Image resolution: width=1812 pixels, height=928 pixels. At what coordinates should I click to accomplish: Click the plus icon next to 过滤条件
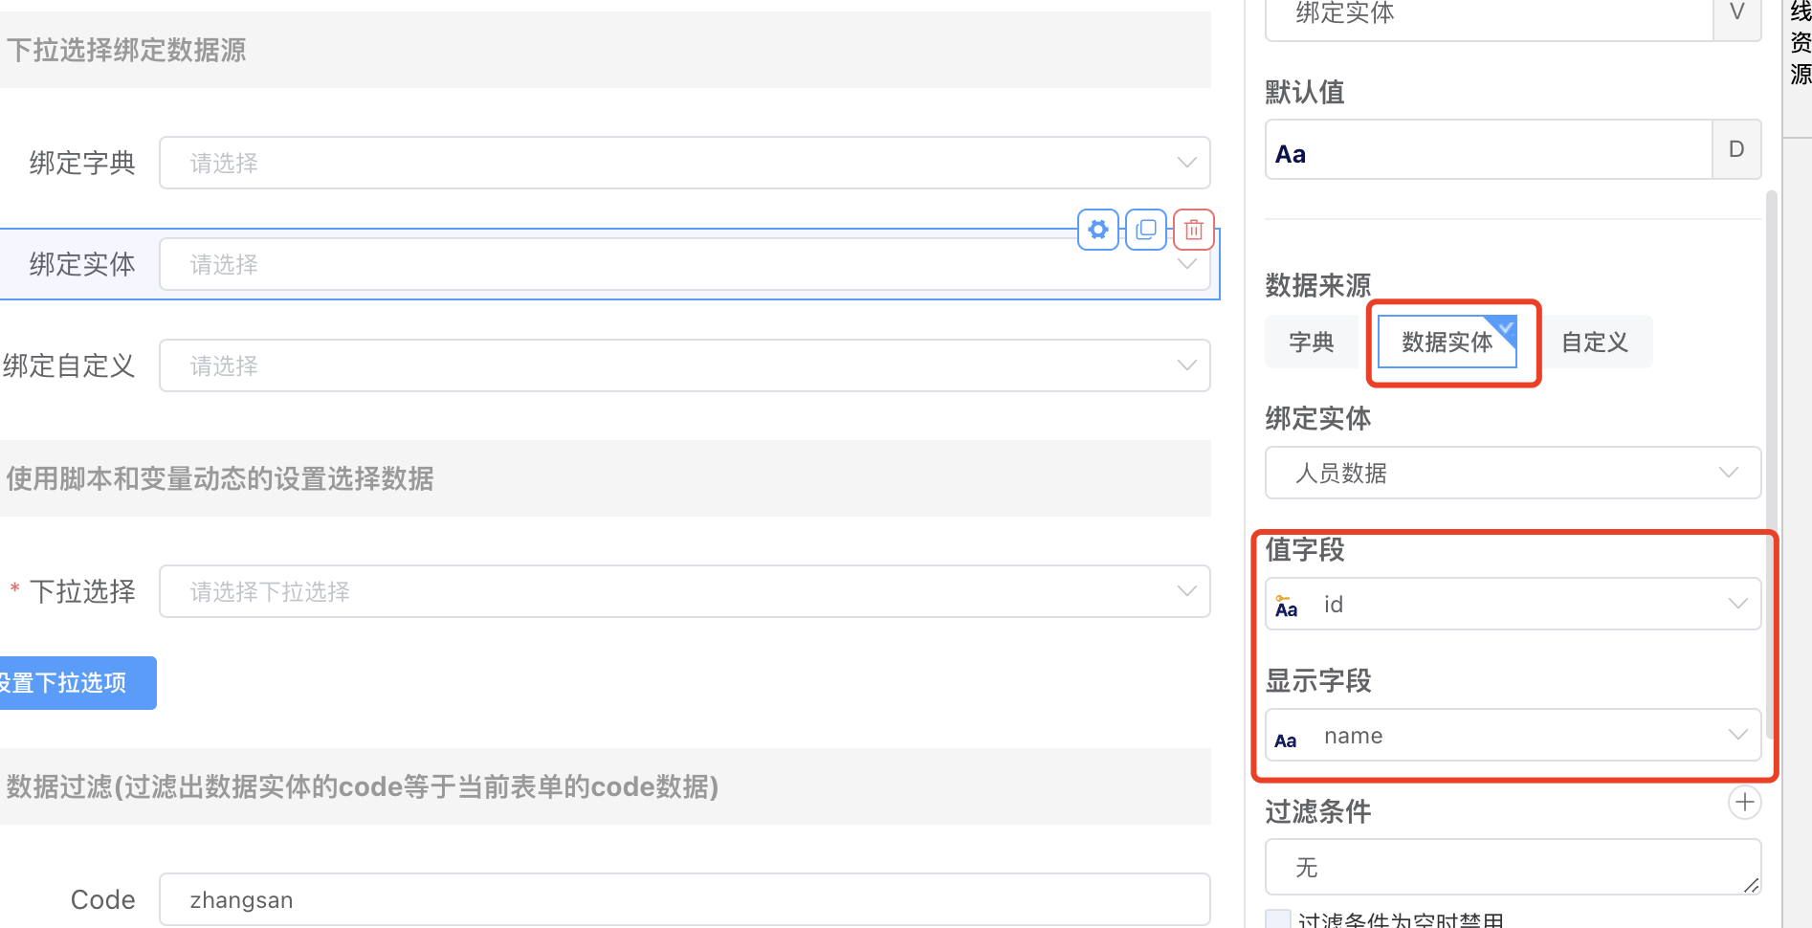click(x=1744, y=803)
